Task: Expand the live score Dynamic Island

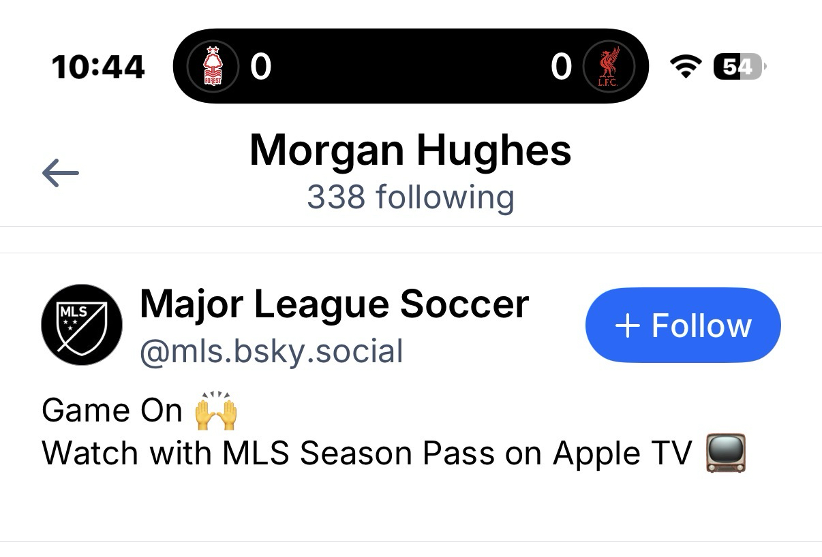Action: (410, 66)
